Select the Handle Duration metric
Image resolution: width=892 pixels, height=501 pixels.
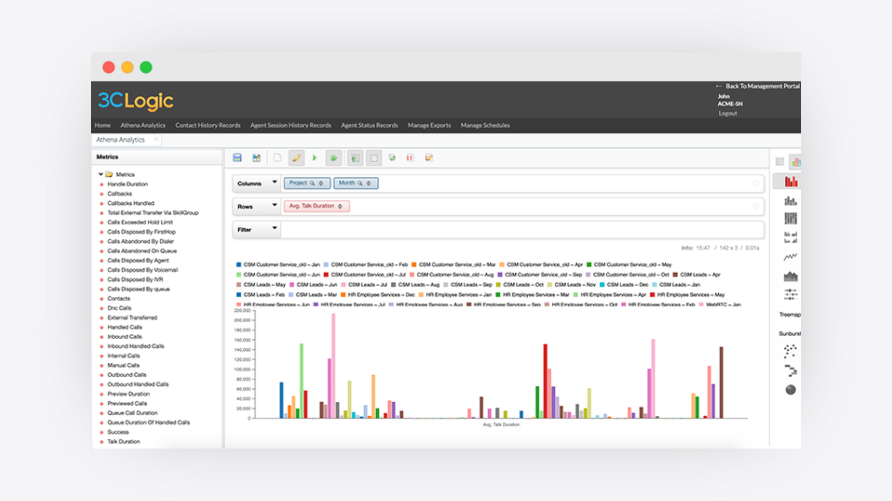127,184
